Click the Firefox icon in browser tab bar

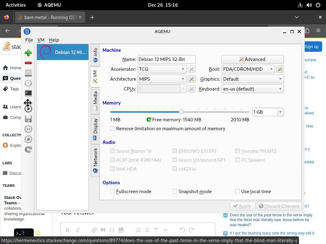(6, 17)
